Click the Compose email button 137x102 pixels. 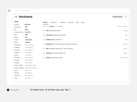tap(117, 17)
